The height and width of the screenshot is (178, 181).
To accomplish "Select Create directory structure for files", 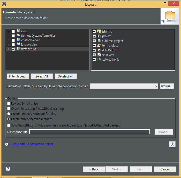I will coord(9,114).
